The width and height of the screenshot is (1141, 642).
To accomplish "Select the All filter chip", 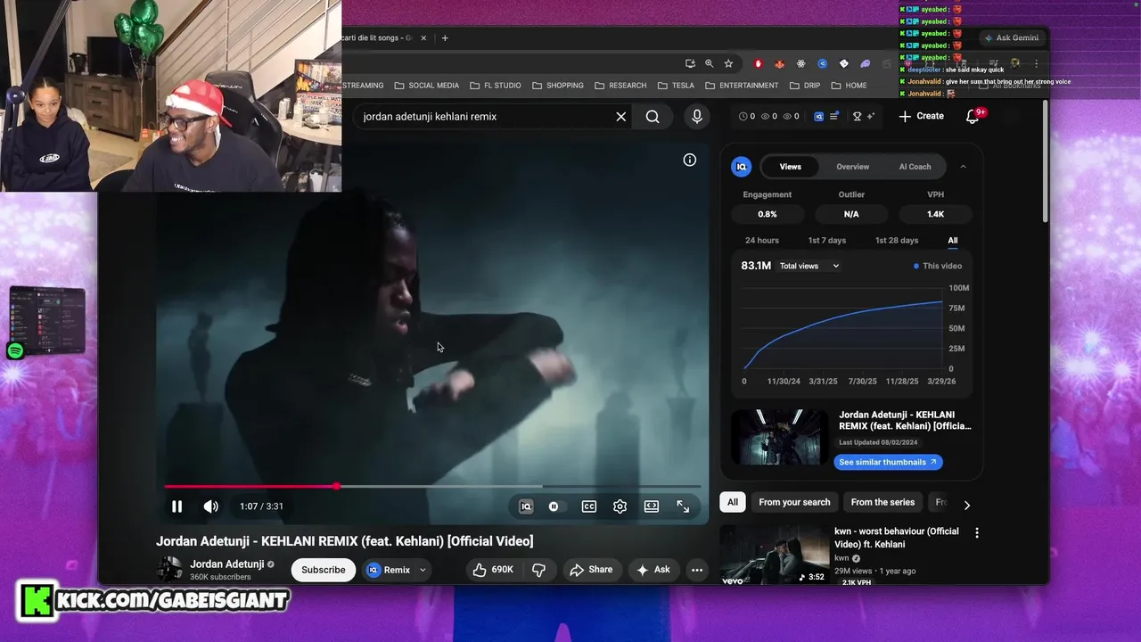I will [733, 503].
